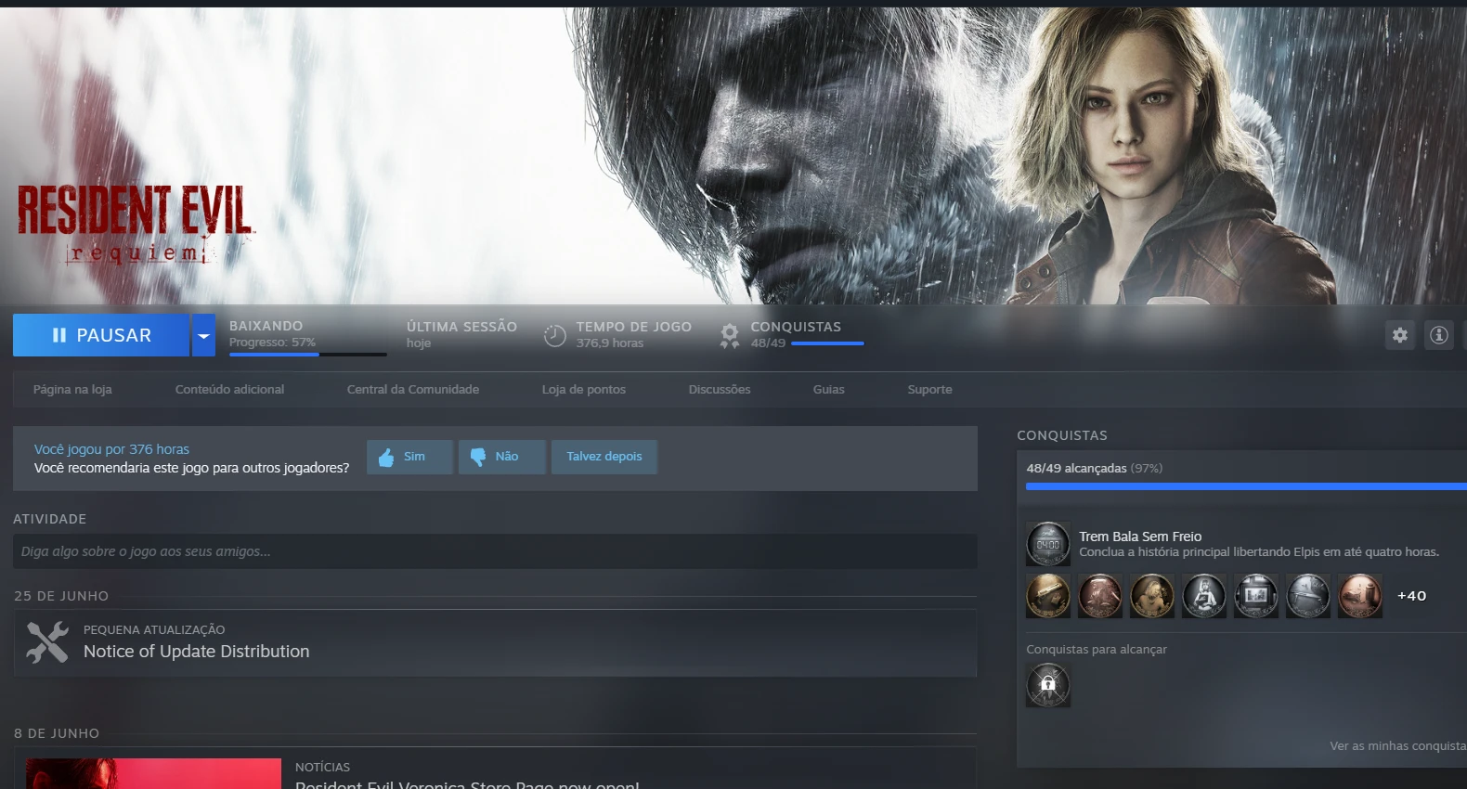Screen dimensions: 1467x789
Task: Click the reddish achievement icon beside gold pistol
Action: [1100, 596]
